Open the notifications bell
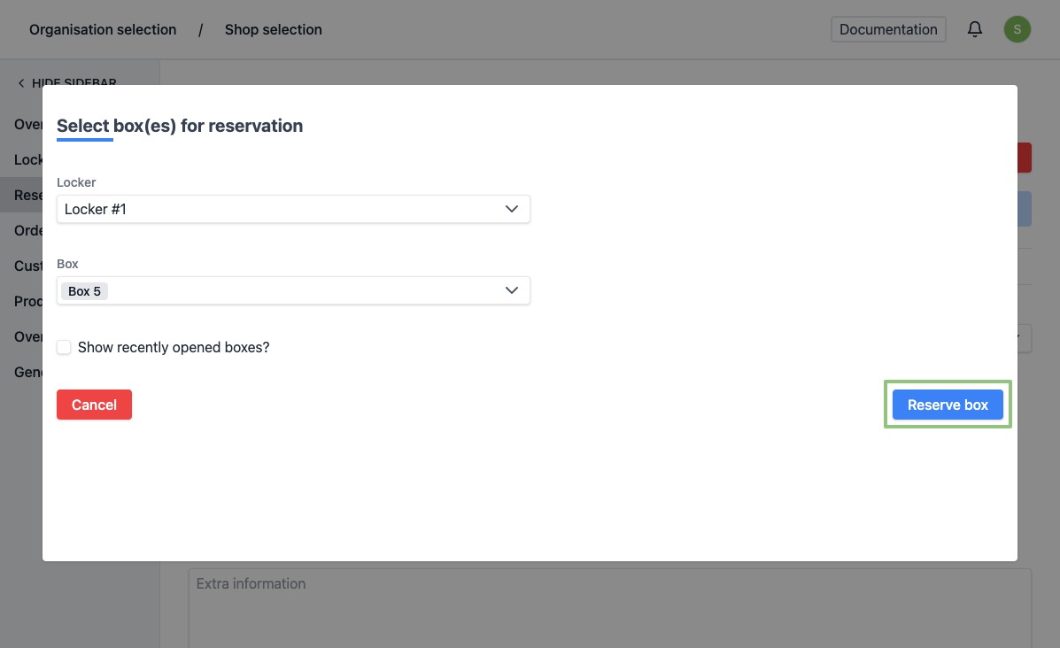Screen dimensions: 1060x648 click(x=975, y=29)
